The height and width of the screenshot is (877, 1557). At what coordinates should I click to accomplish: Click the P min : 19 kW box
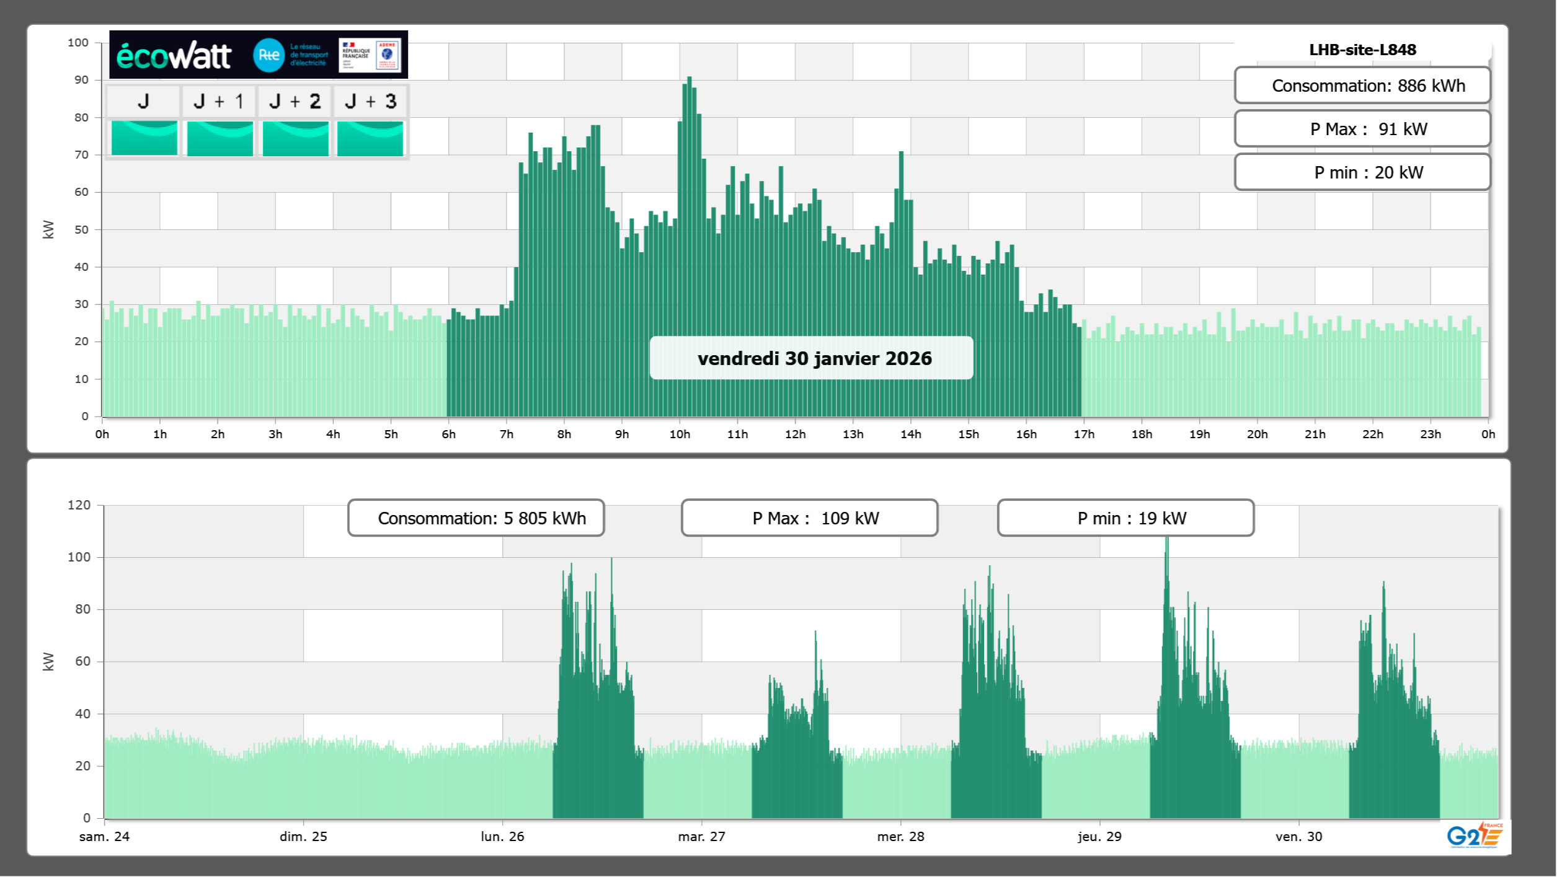tap(1125, 518)
